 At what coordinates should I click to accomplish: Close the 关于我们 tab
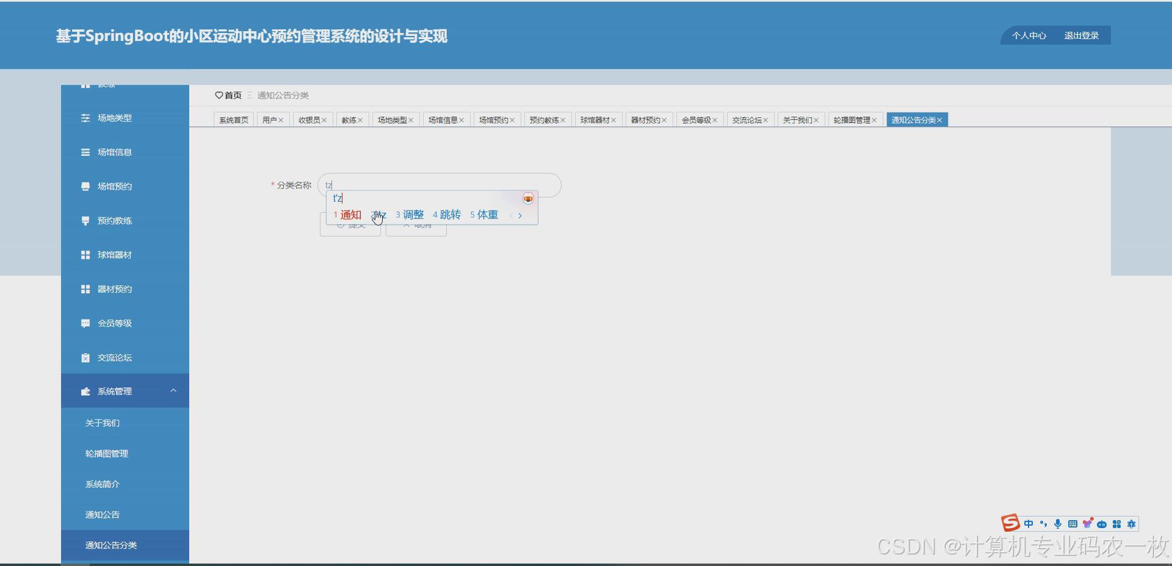816,120
